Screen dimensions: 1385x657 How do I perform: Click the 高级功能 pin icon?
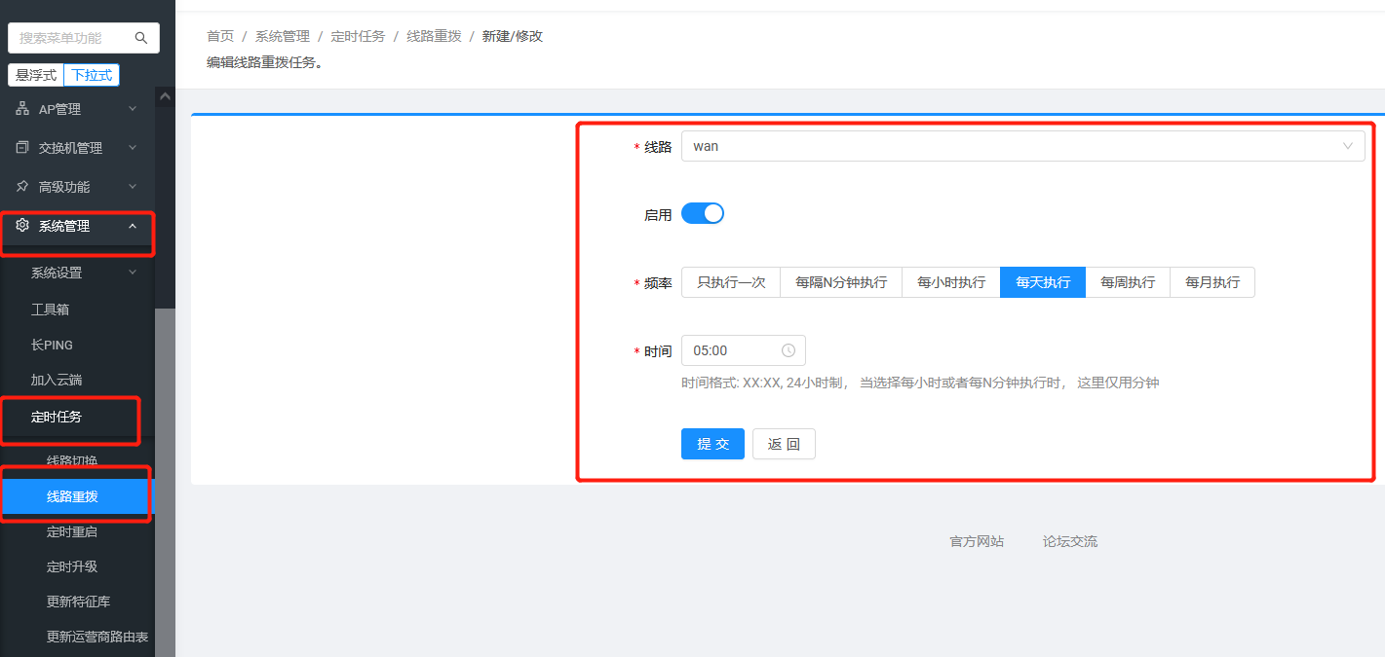click(x=22, y=186)
